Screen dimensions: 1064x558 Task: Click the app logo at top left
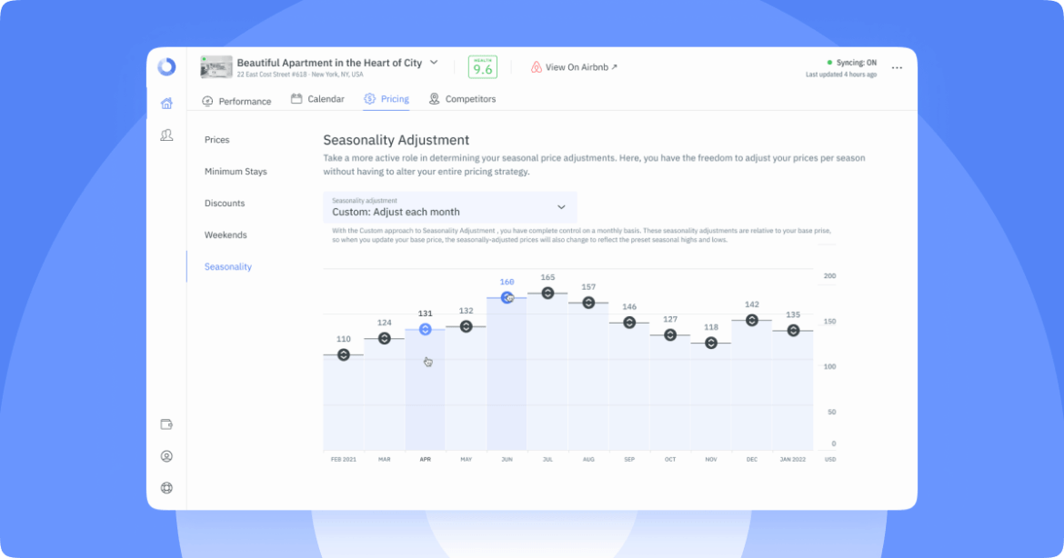(166, 66)
